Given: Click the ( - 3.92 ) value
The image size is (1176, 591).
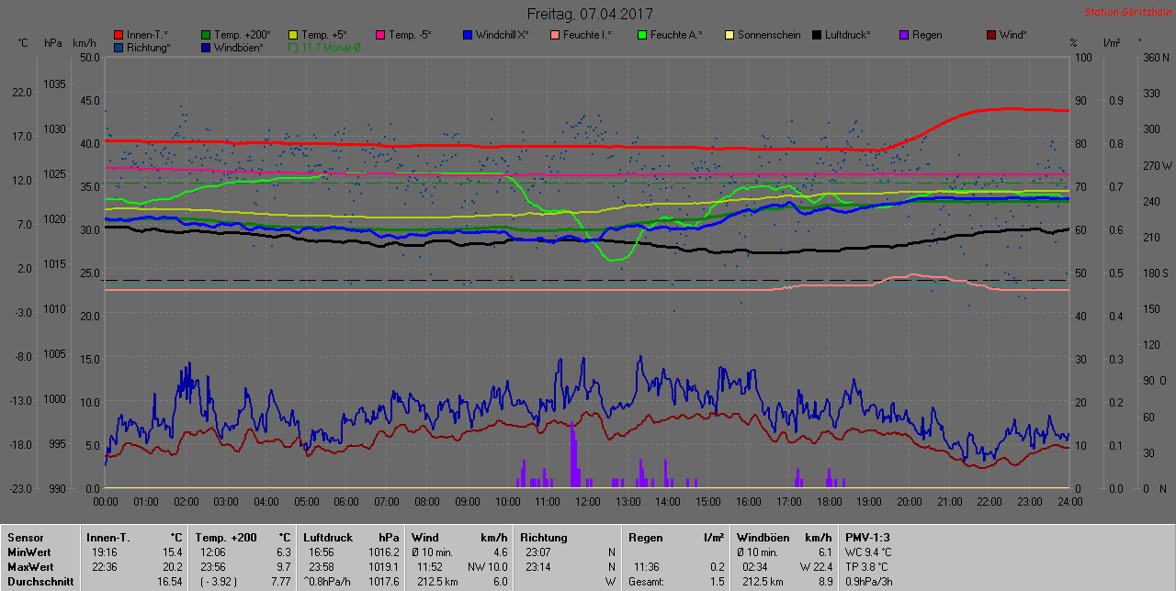Looking at the screenshot, I should (x=220, y=581).
